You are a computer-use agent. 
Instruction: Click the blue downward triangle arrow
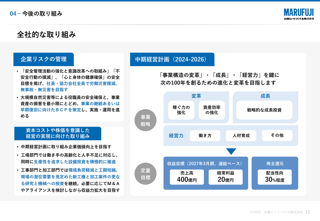tap(231, 151)
